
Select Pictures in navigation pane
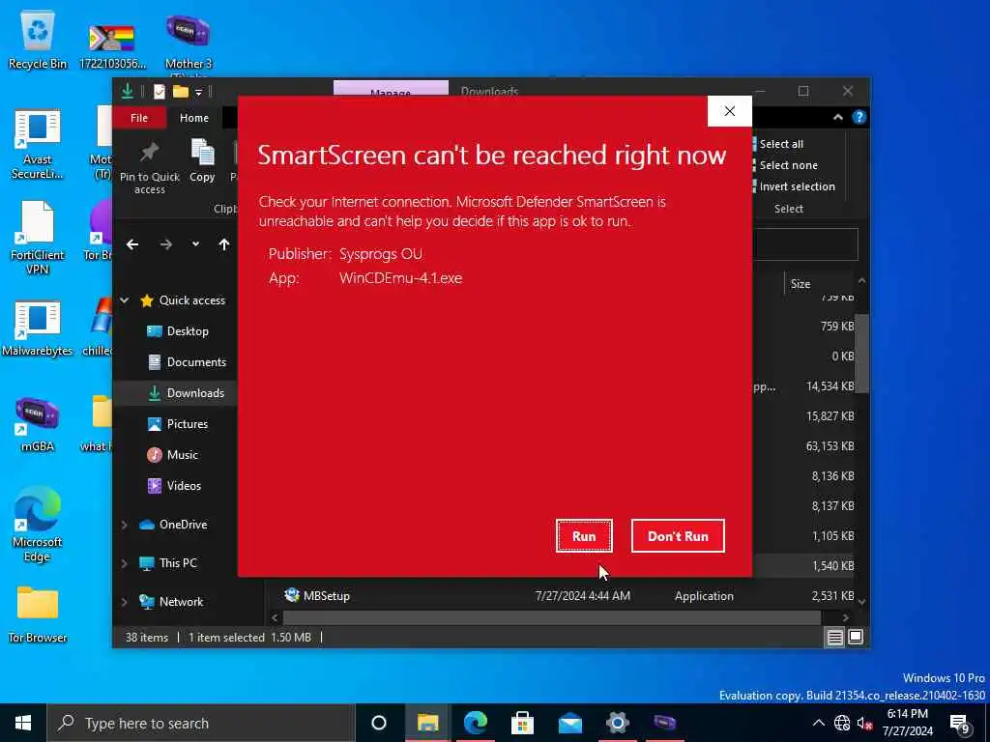click(187, 424)
